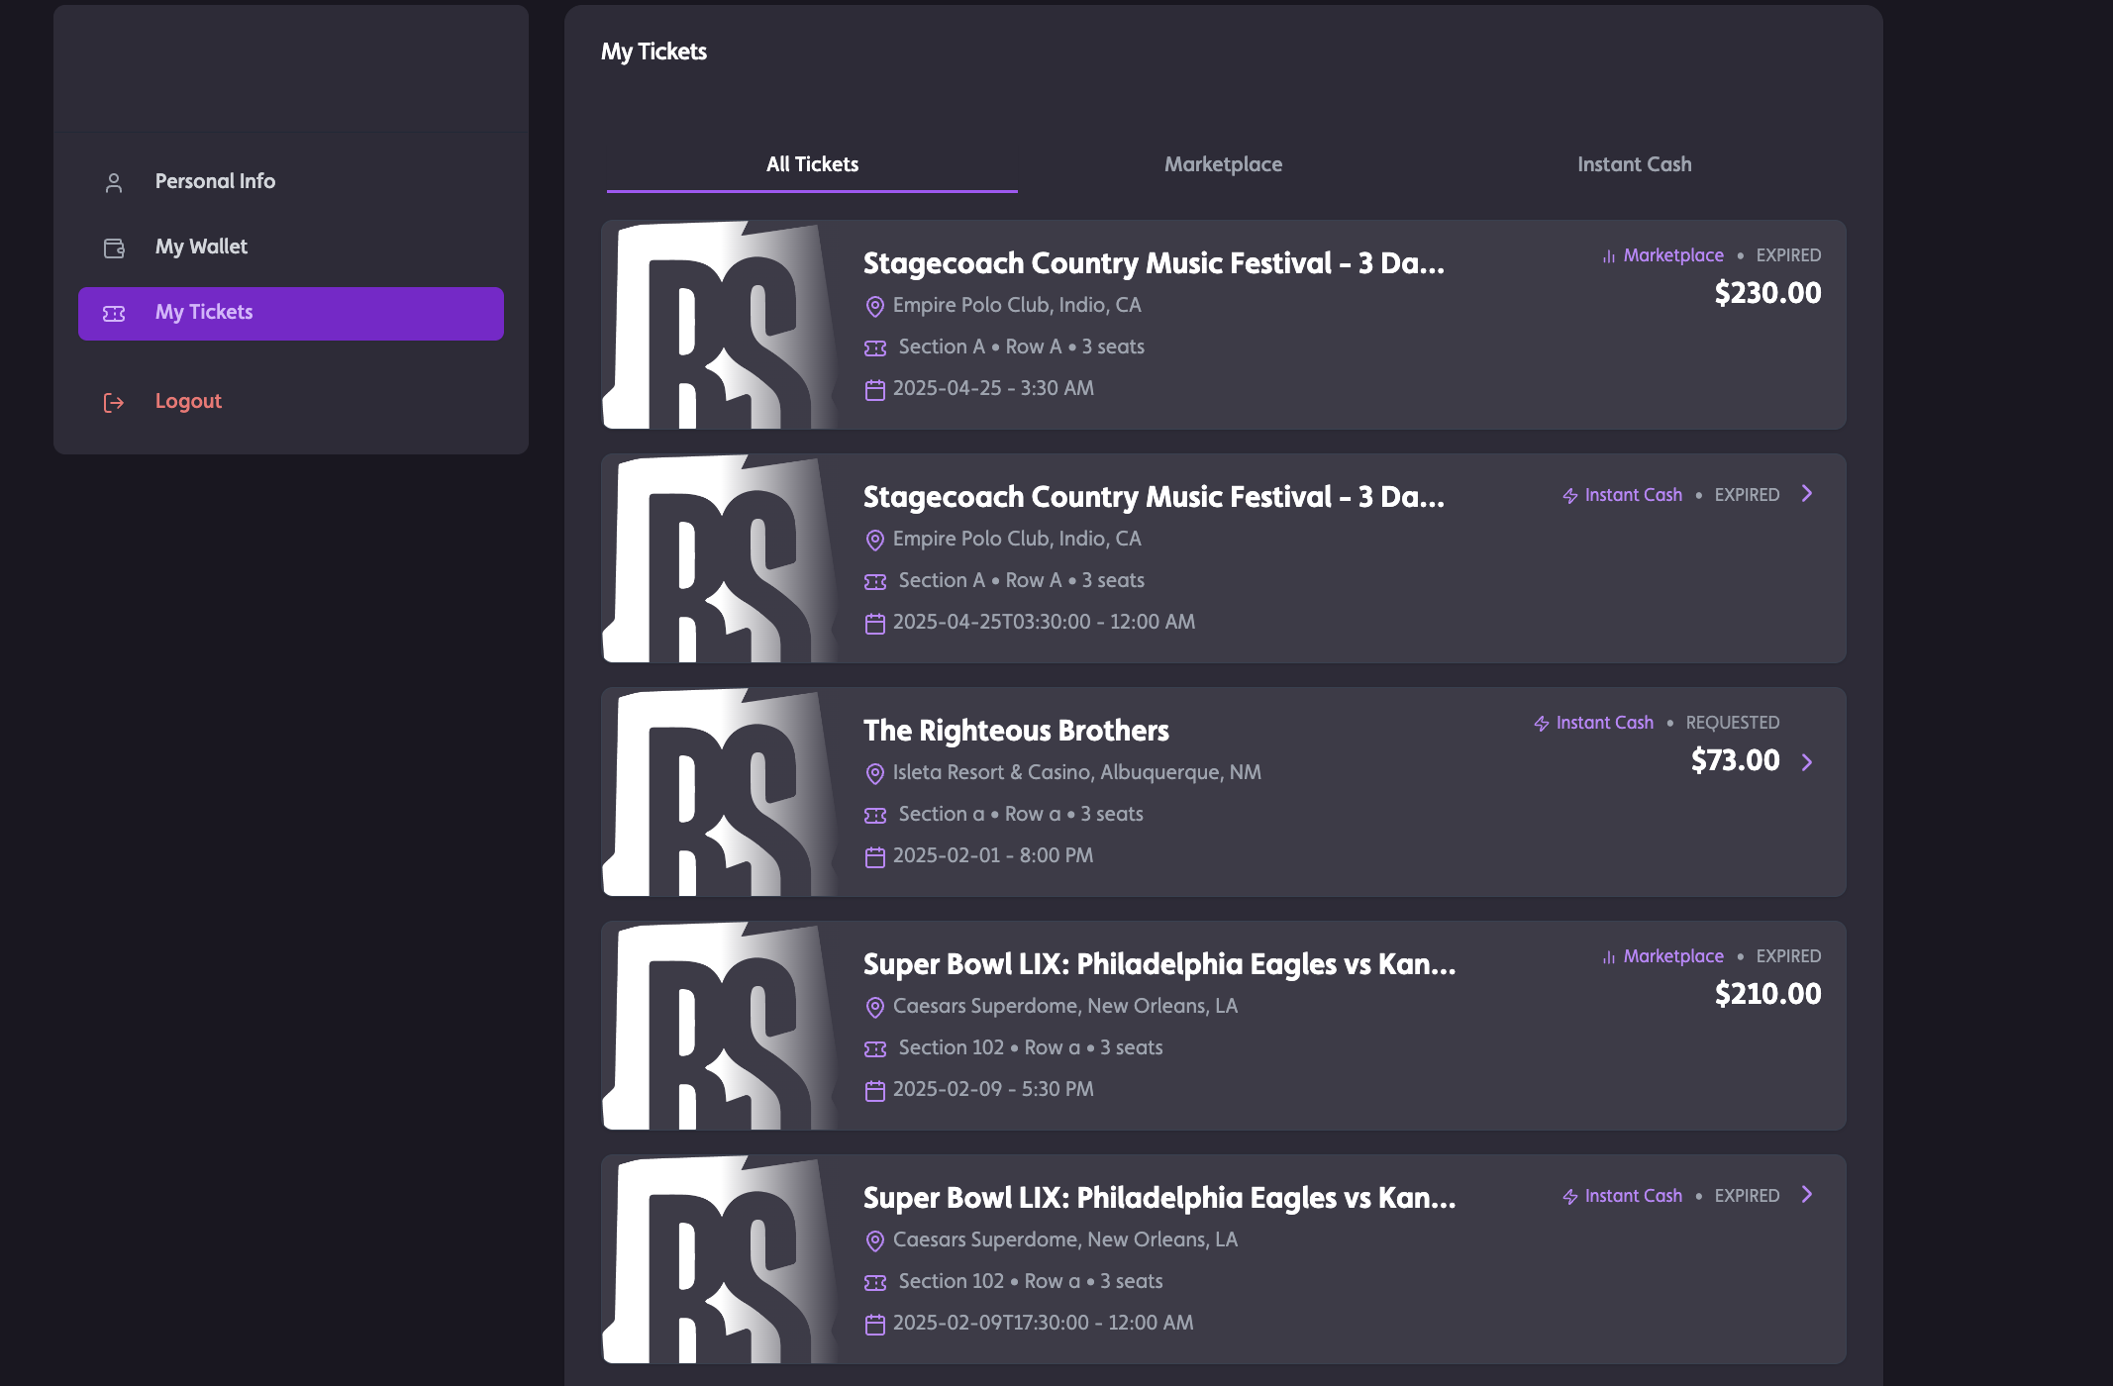Viewport: 2113px width, 1386px height.
Task: Click seat ticket icon beside Section 102 first Super Bowl
Action: pyautogui.click(x=875, y=1048)
